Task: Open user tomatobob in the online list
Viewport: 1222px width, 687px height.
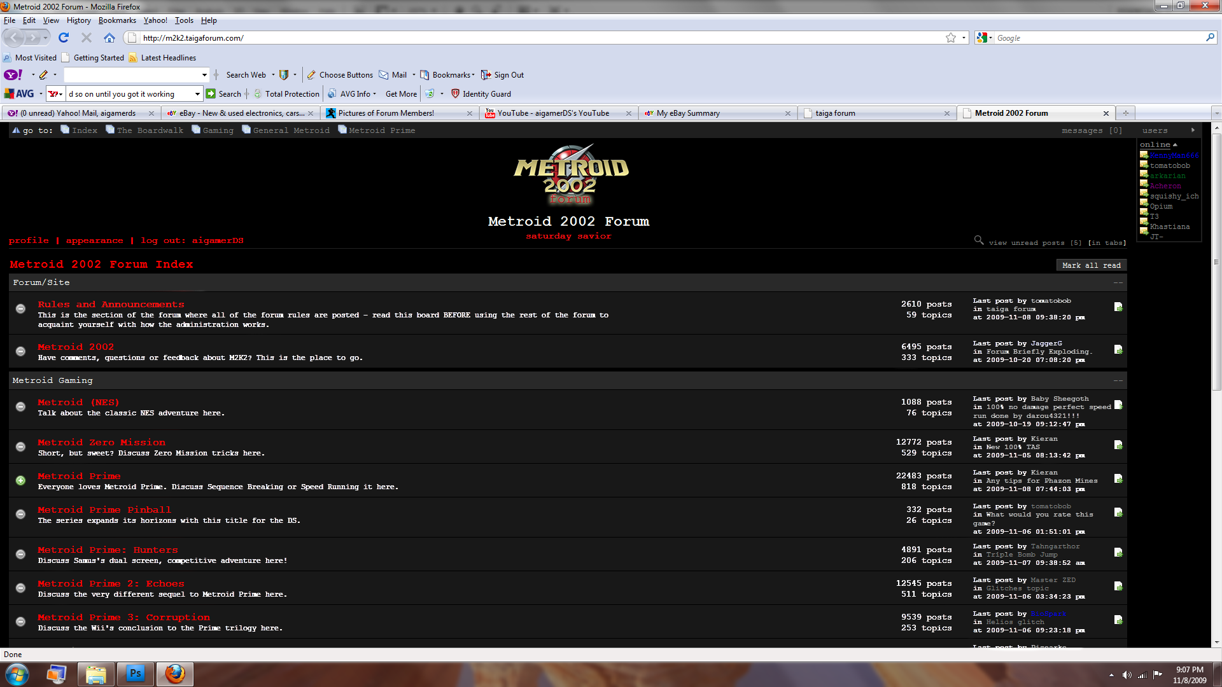Action: coord(1170,166)
